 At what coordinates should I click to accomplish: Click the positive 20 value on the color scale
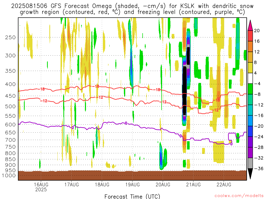pos(257,31)
